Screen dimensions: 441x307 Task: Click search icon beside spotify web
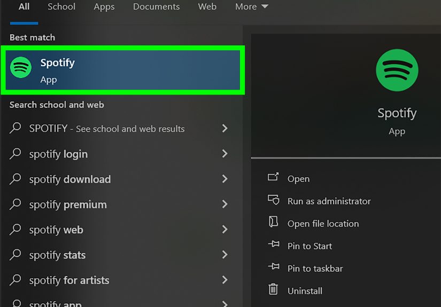[15, 230]
